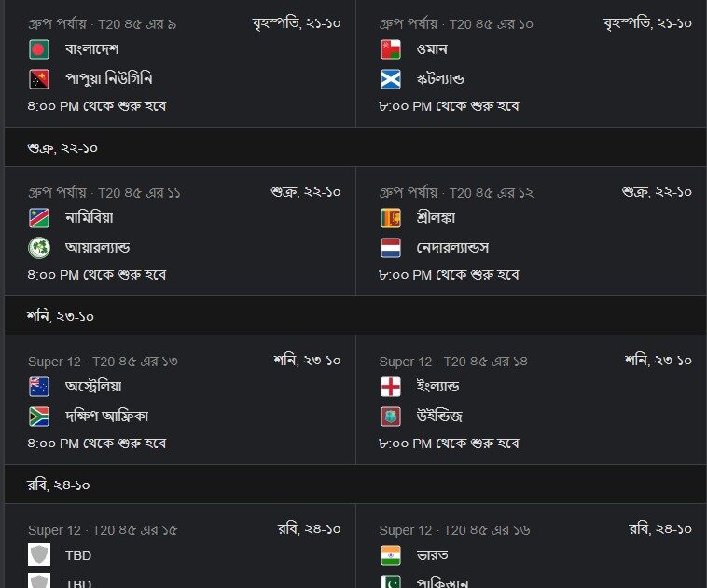This screenshot has width=707, height=588.
Task: Click the Netherlands flag icon
Action: (x=391, y=248)
